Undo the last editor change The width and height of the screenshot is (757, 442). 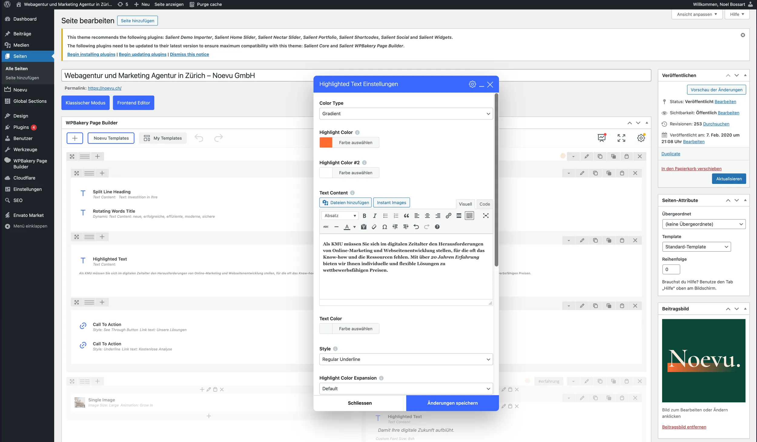pos(416,226)
